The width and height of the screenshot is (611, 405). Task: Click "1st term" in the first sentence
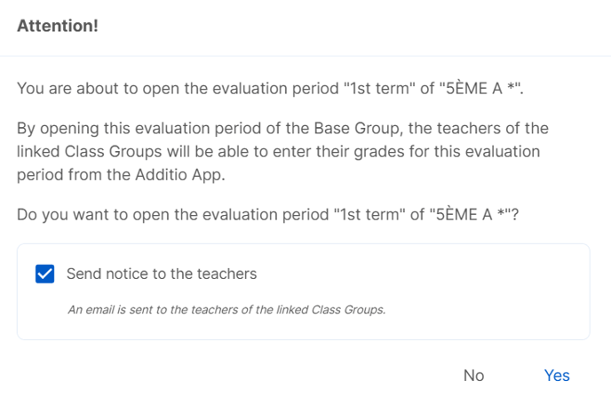(379, 89)
